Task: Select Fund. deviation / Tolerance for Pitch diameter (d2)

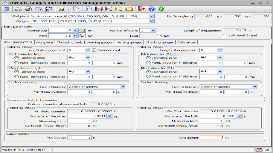Action: (x=17, y=62)
